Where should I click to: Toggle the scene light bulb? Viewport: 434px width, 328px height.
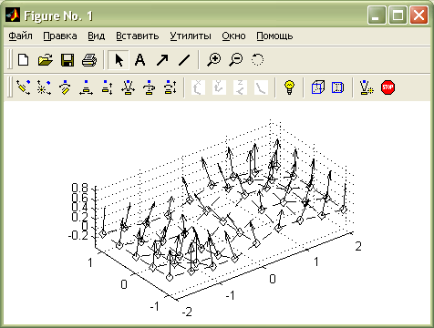point(290,87)
